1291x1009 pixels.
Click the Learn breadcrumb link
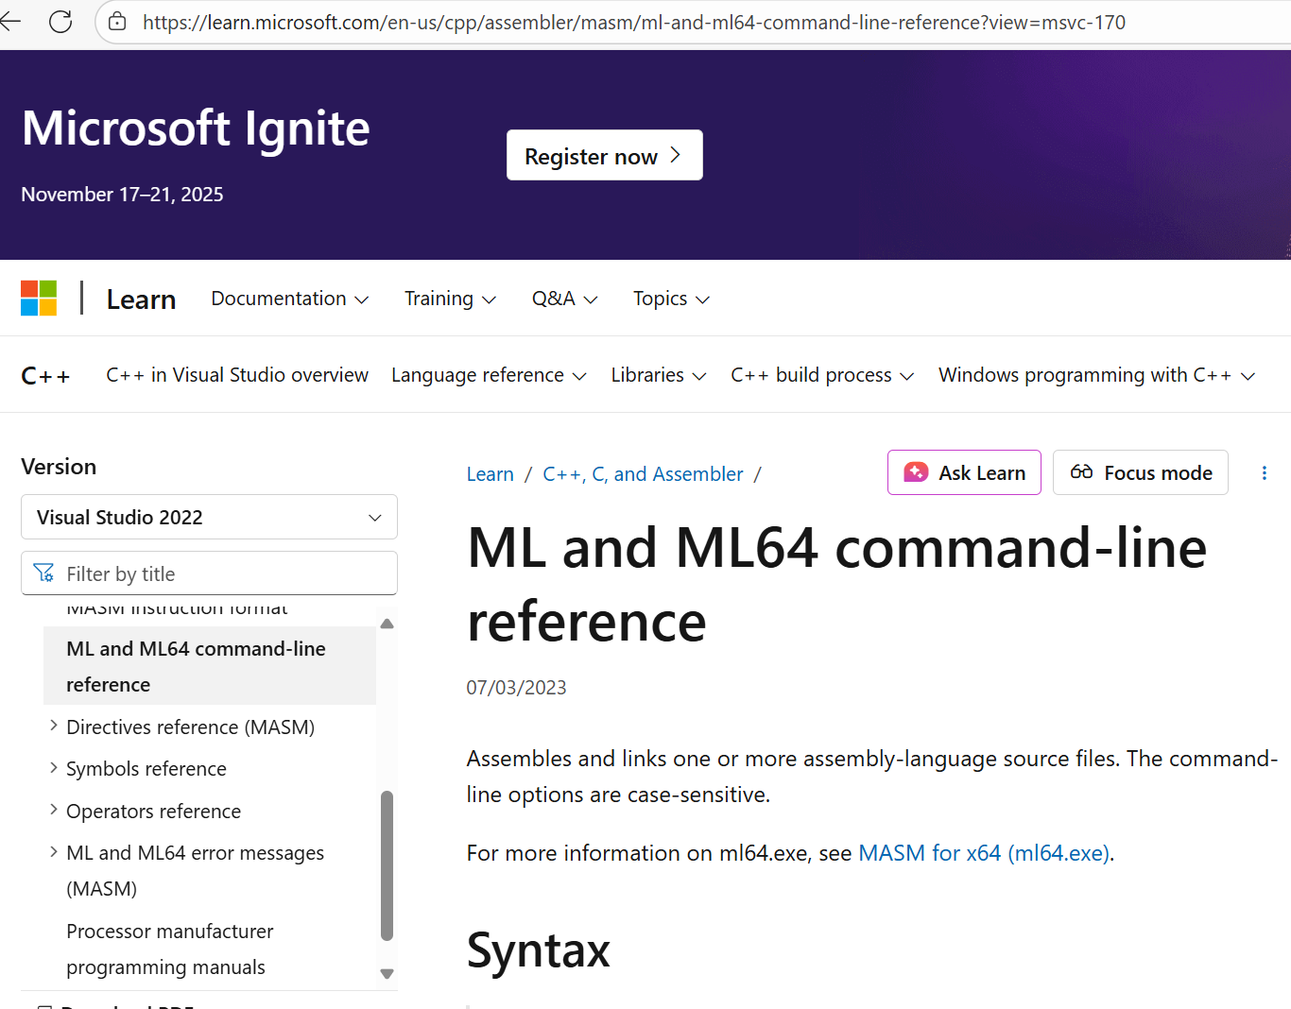coord(490,474)
